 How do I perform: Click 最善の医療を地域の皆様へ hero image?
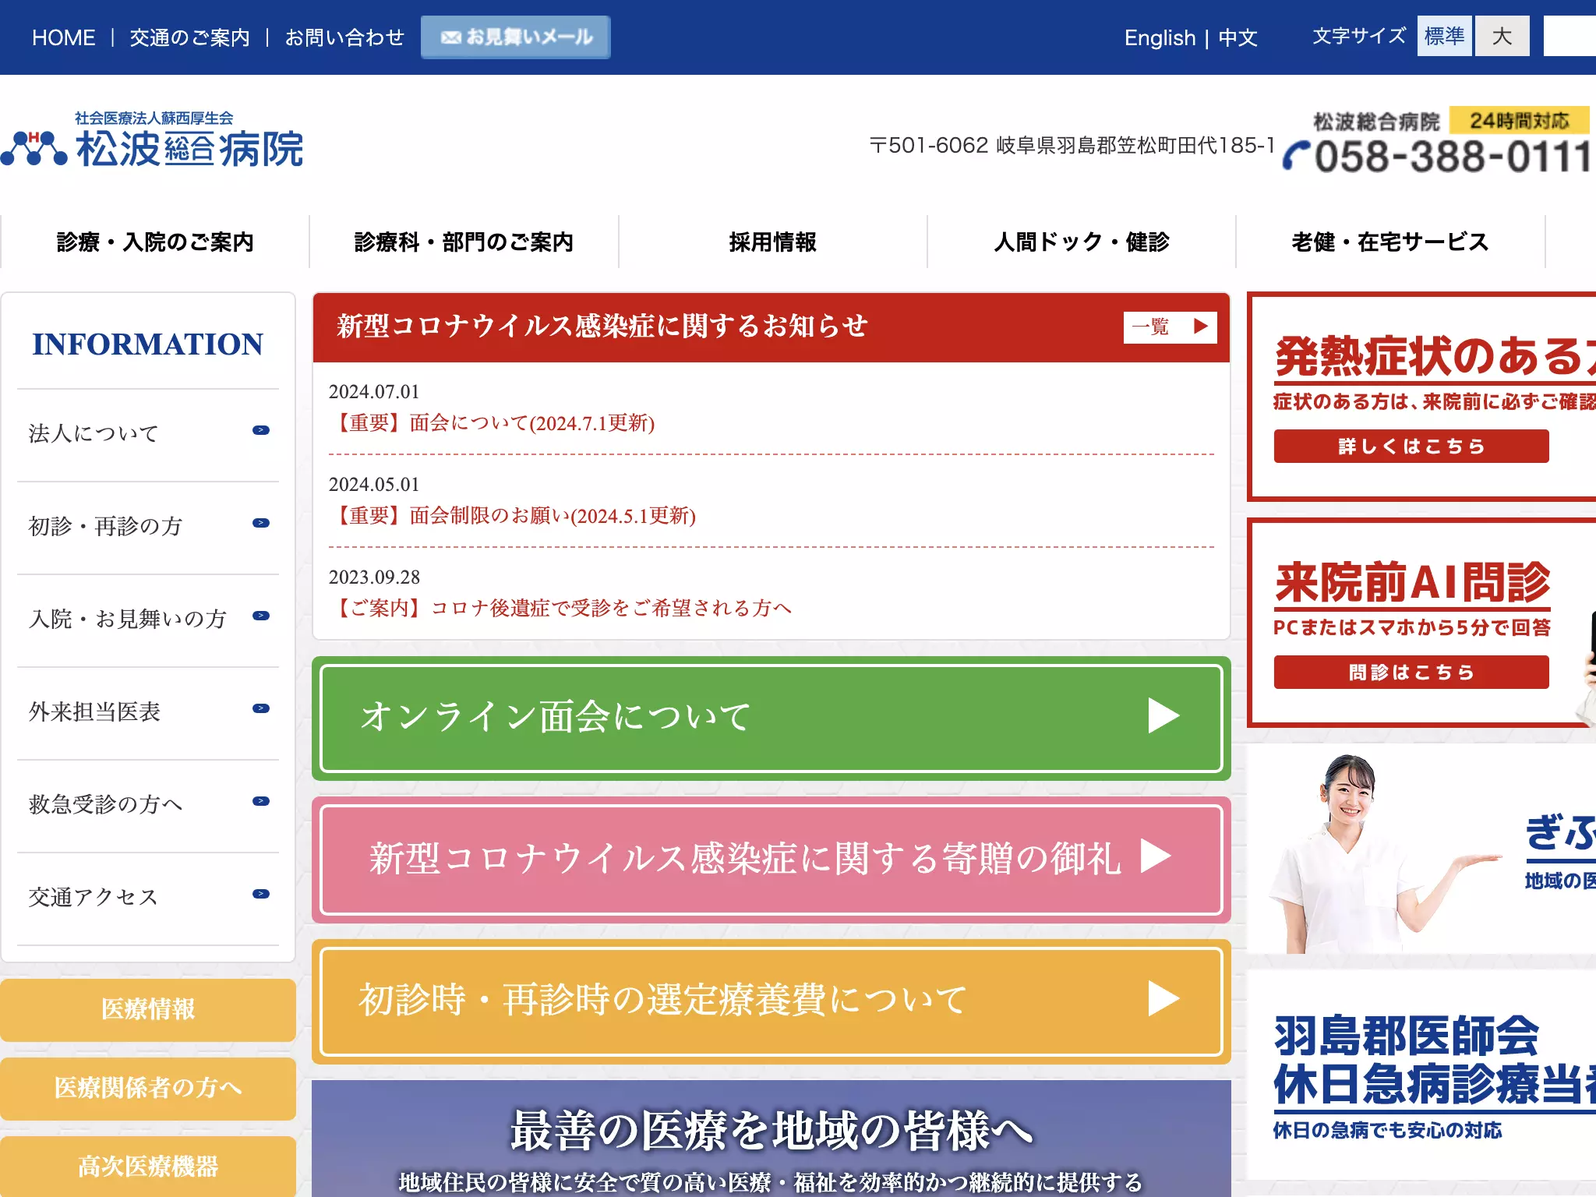click(x=772, y=1139)
